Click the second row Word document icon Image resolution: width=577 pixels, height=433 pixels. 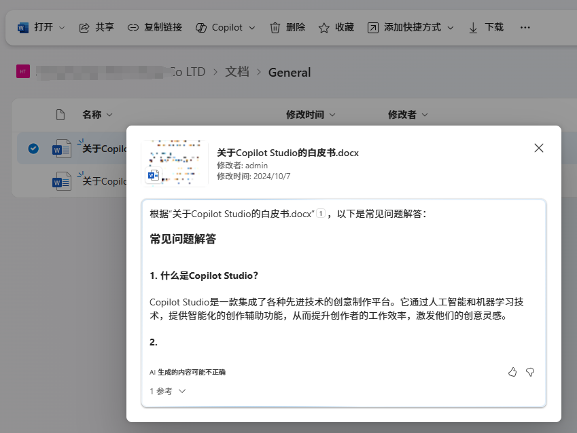pyautogui.click(x=61, y=181)
